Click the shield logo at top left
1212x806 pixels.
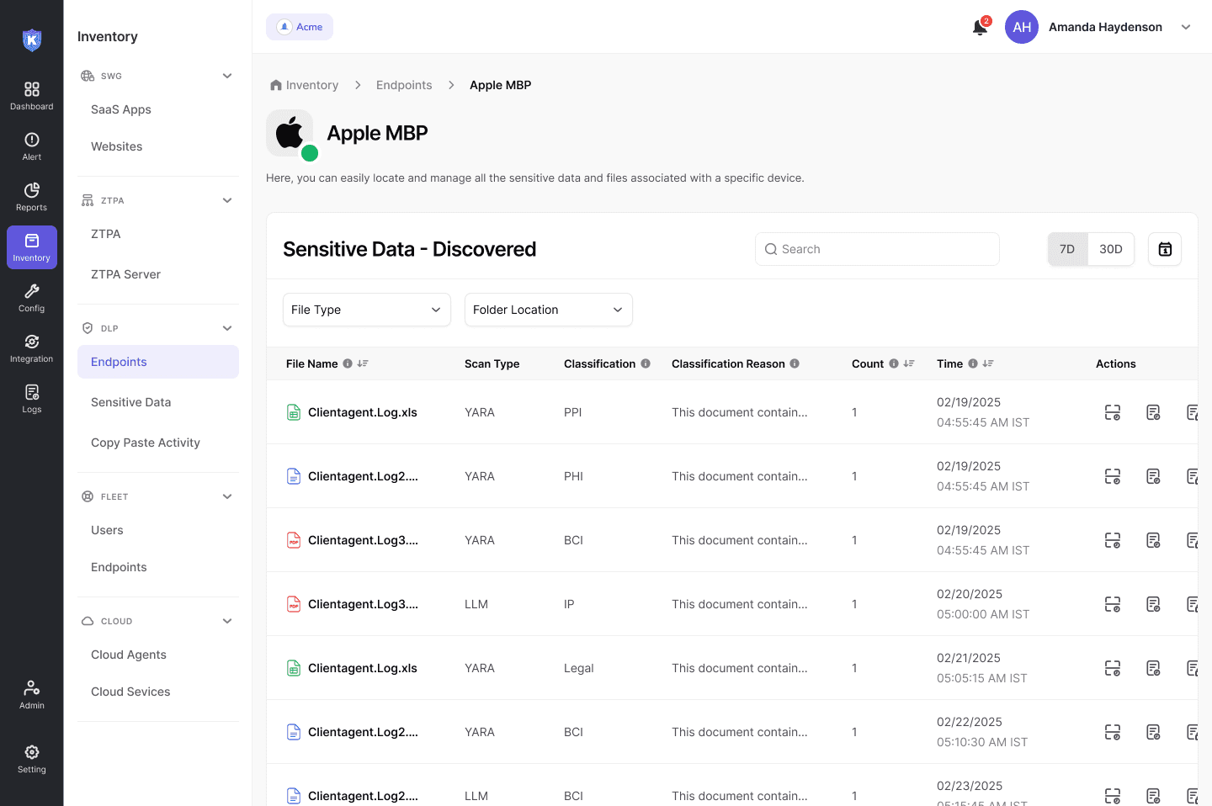(32, 40)
